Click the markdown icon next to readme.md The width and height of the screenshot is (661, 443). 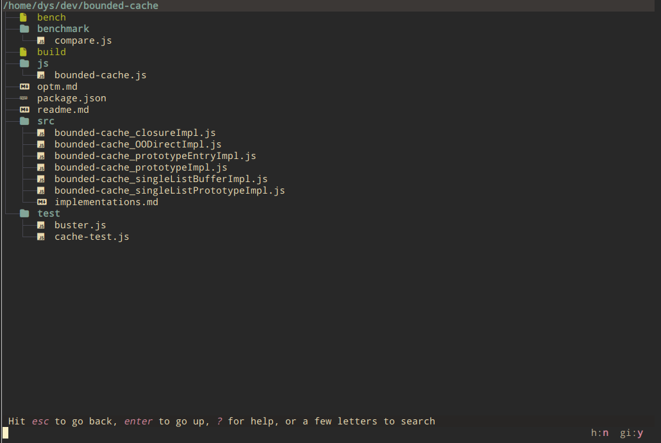pyautogui.click(x=23, y=109)
